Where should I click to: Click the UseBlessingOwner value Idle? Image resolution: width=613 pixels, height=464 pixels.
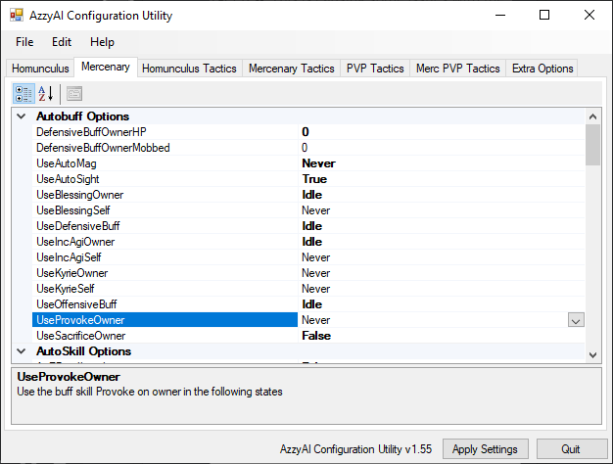(442, 195)
